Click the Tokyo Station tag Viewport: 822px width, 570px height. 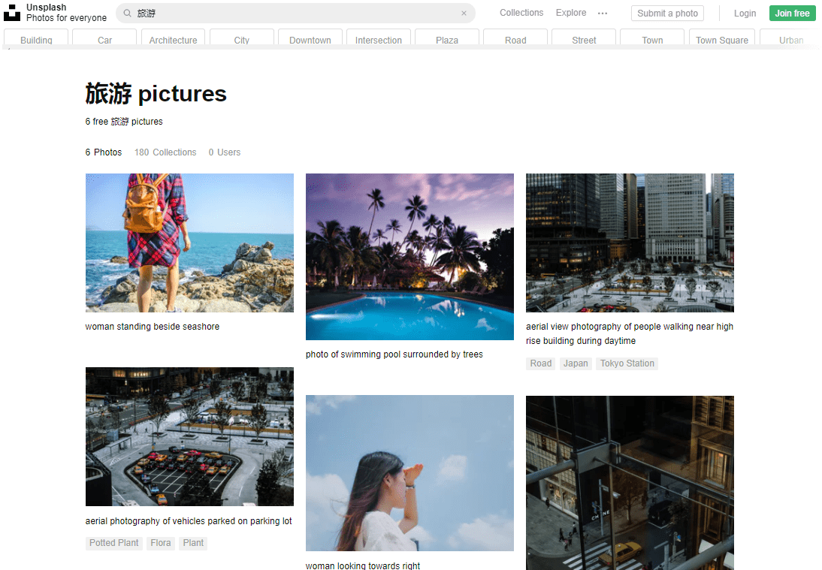[627, 363]
